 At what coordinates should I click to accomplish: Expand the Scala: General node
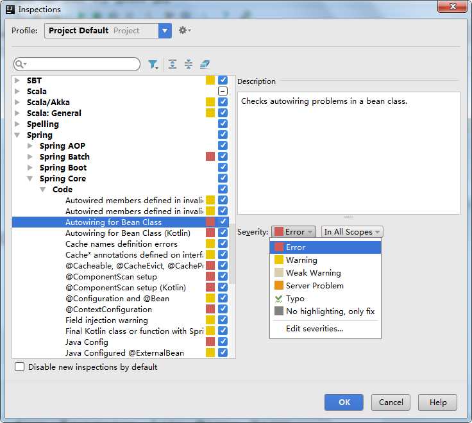[x=17, y=113]
